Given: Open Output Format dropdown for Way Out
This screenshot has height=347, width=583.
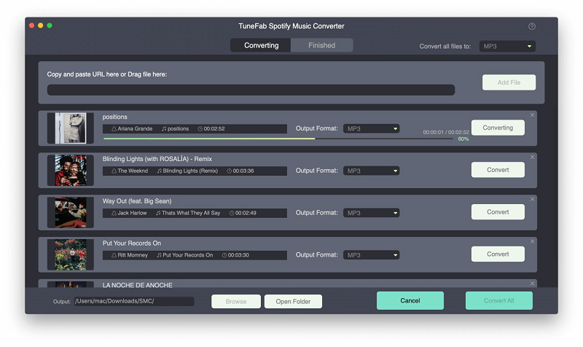Looking at the screenshot, I should pyautogui.click(x=372, y=214).
